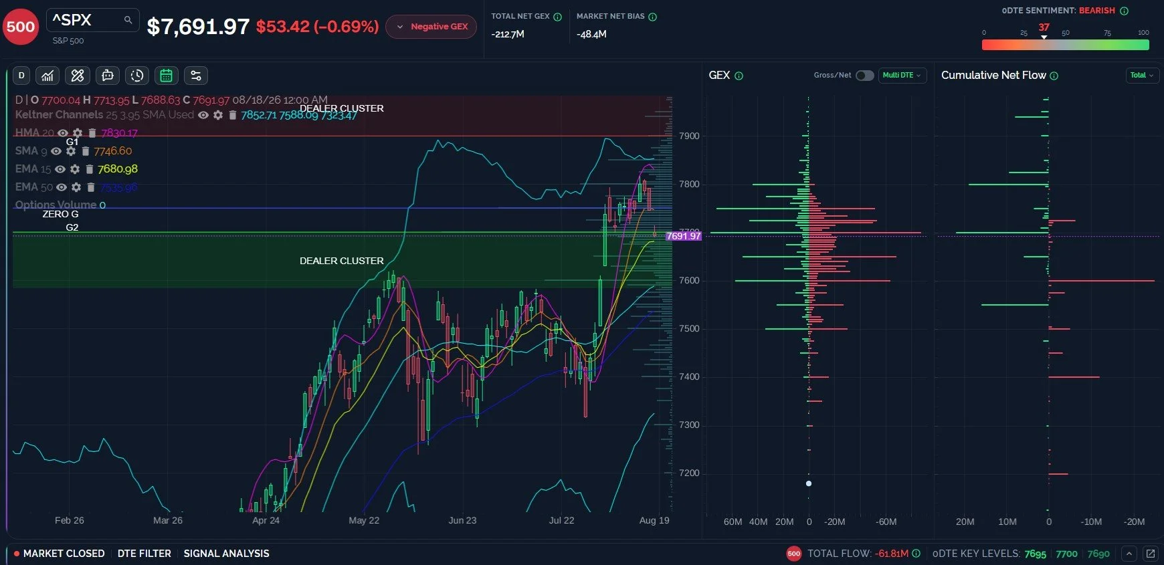Open EMA 15 settings gear
Image resolution: width=1164 pixels, height=565 pixels.
tap(75, 169)
